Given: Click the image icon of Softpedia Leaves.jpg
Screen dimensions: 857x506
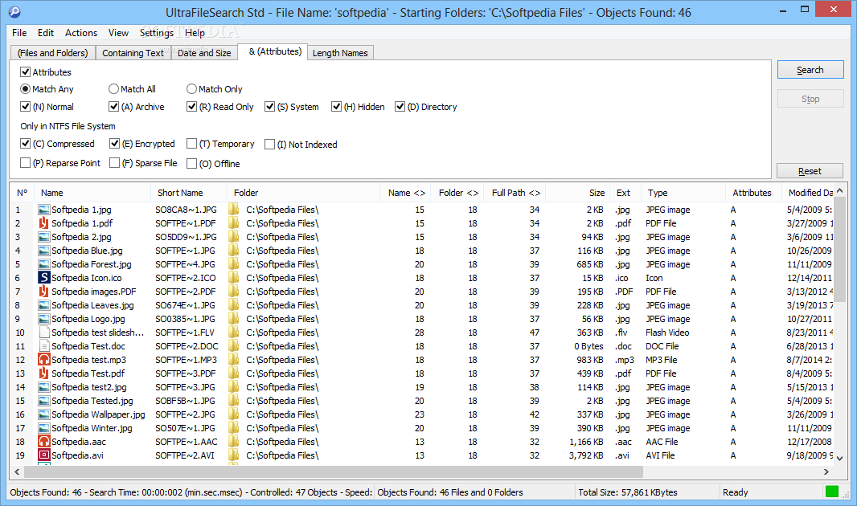Looking at the screenshot, I should tap(43, 305).
